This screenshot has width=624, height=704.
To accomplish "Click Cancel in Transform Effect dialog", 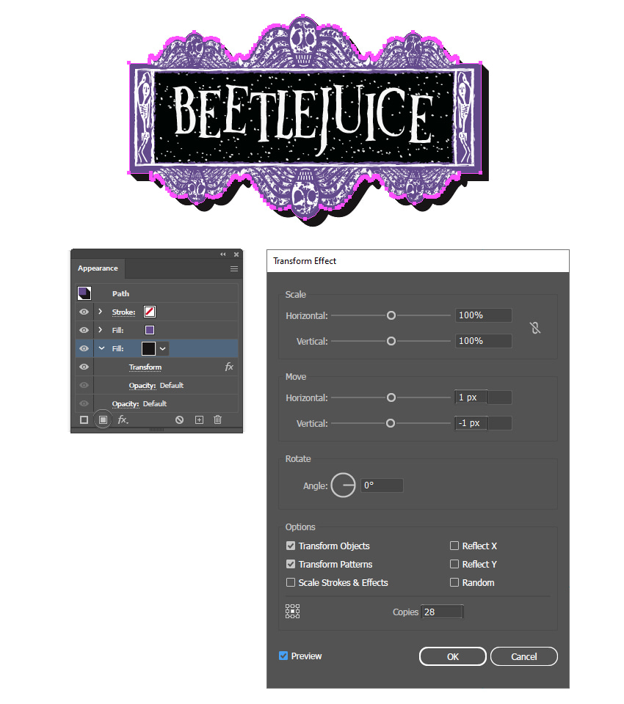I will coord(523,656).
